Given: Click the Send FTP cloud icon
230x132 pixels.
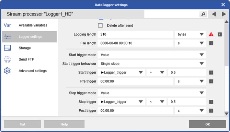Looking at the screenshot, I should (x=7, y=59).
